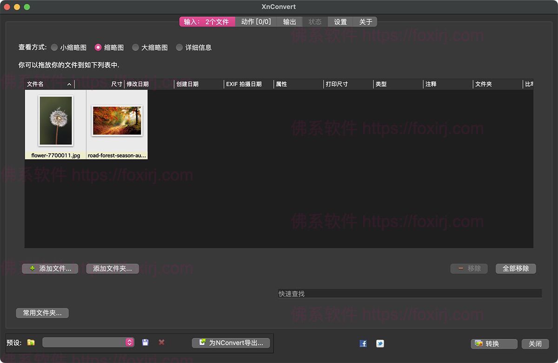Save the current preset using the floppy disk icon
This screenshot has width=558, height=363.
pyautogui.click(x=145, y=342)
